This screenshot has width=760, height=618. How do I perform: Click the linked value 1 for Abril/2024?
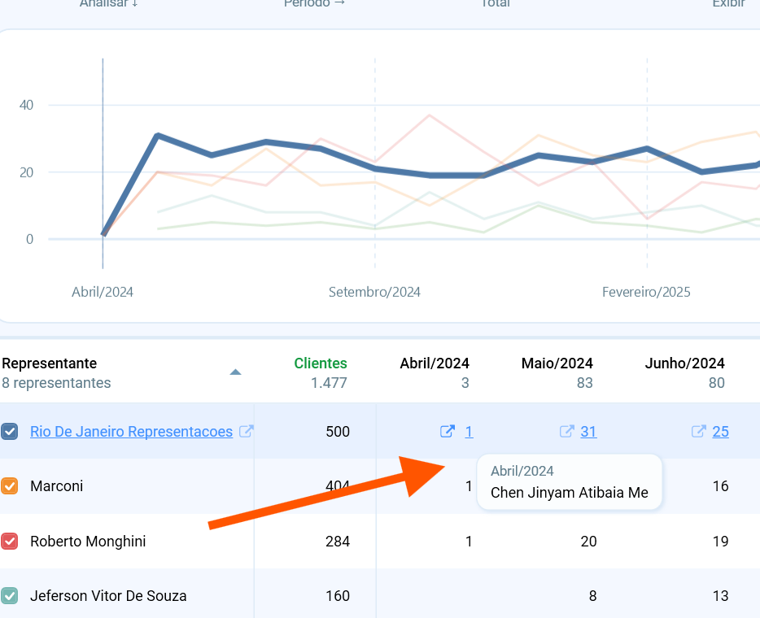click(469, 431)
